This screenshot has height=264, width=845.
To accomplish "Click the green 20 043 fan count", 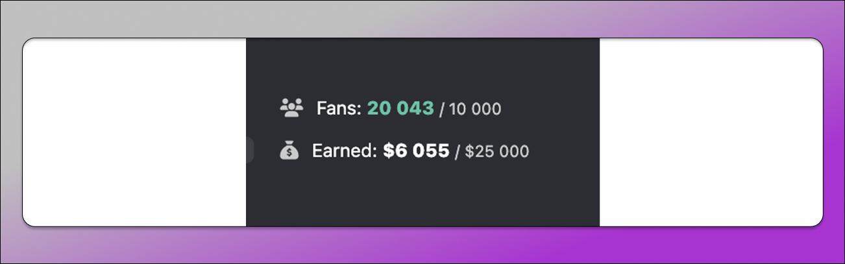I will point(400,108).
